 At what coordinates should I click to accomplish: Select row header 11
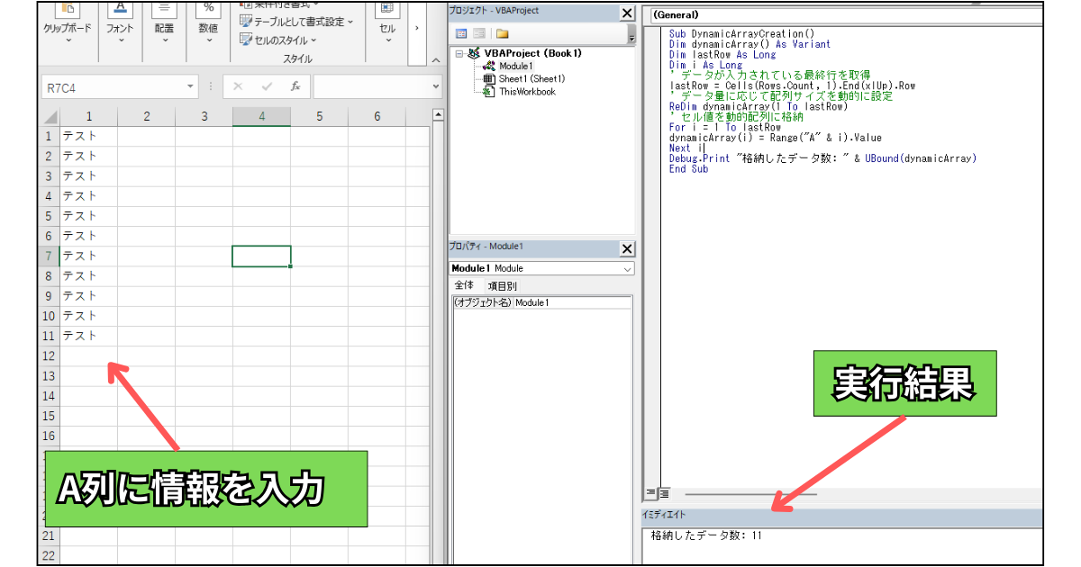coord(50,337)
